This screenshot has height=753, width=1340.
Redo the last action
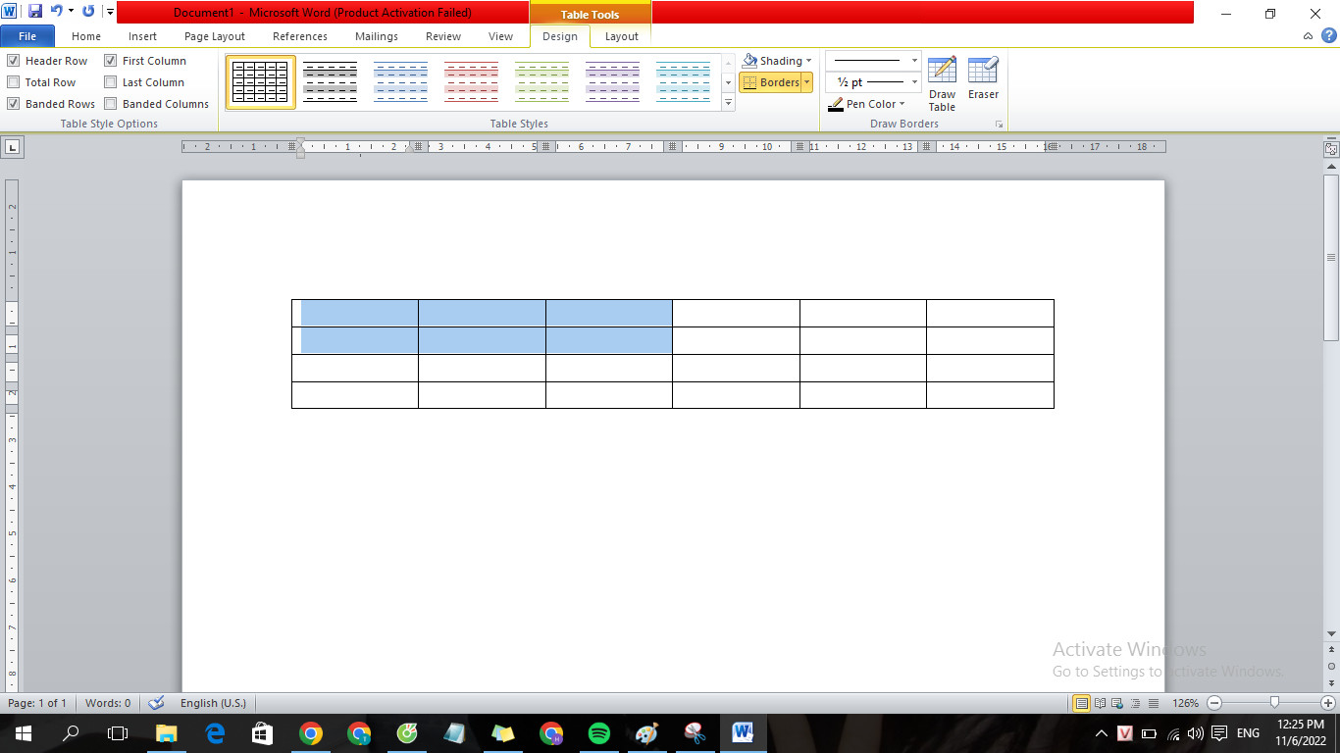coord(88,12)
